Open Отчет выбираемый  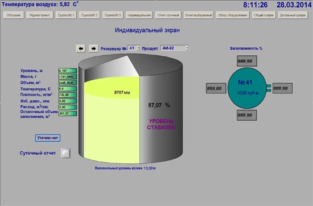(198, 15)
